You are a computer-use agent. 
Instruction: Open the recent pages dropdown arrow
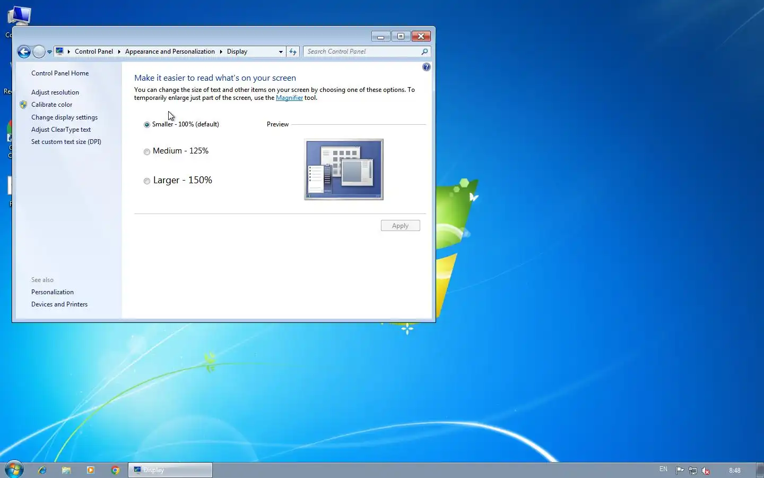(x=49, y=52)
